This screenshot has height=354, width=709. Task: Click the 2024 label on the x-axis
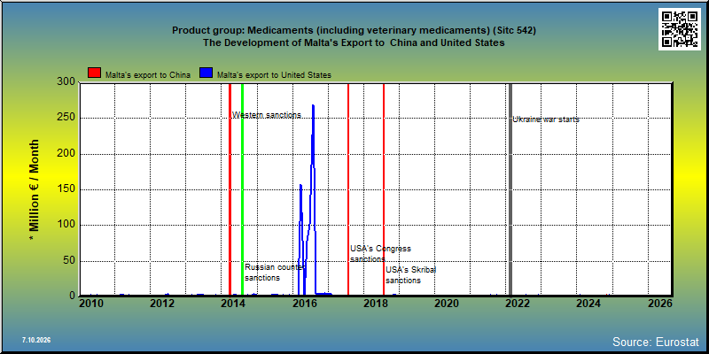point(588,304)
